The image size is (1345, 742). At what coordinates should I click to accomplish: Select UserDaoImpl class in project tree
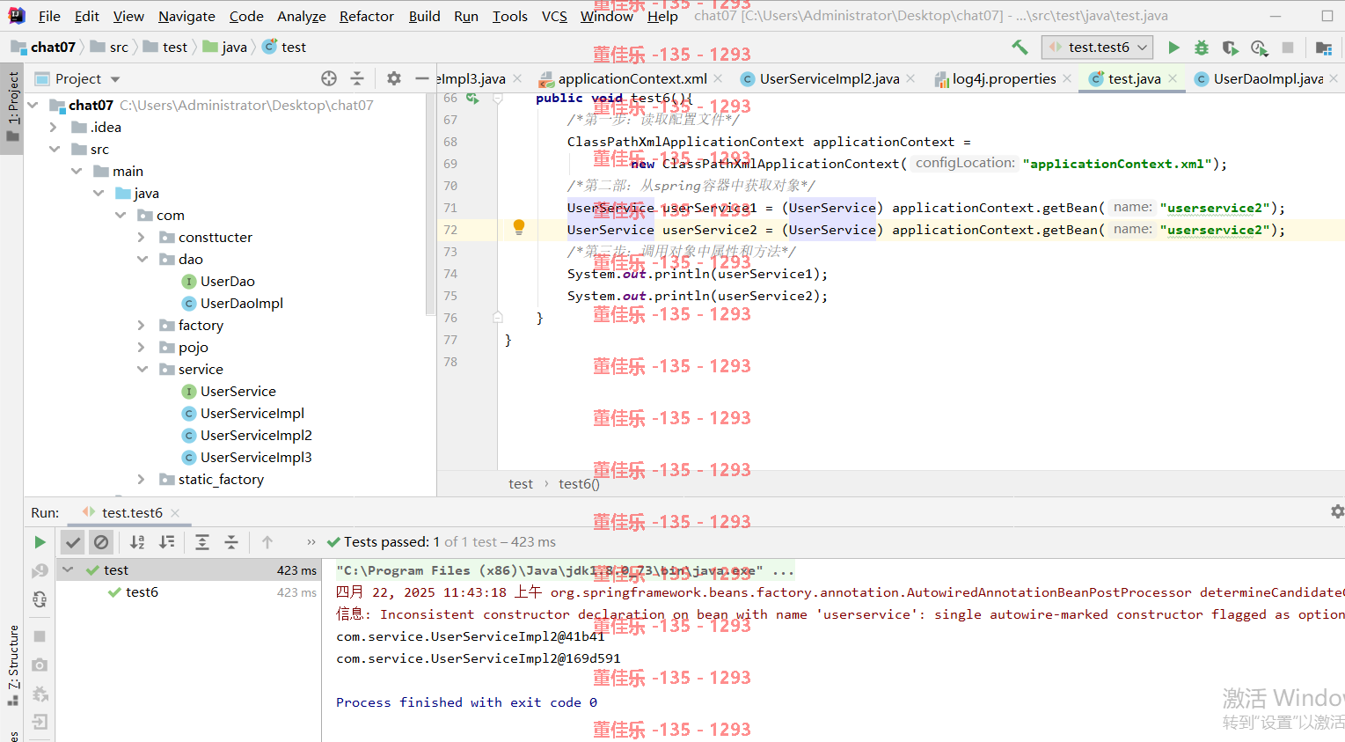(x=241, y=303)
